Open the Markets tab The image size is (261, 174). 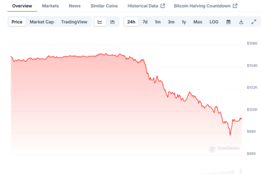(x=51, y=6)
